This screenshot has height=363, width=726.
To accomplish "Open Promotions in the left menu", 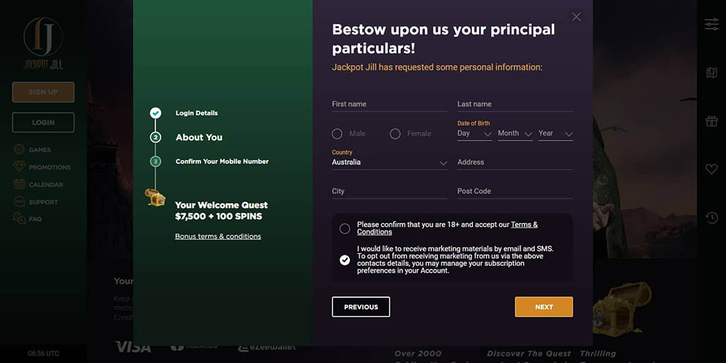I will click(x=49, y=168).
